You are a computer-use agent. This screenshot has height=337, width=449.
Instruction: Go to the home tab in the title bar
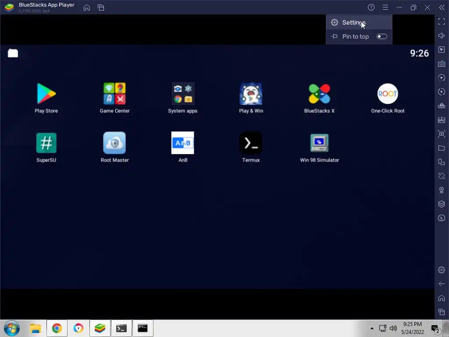[x=87, y=8]
